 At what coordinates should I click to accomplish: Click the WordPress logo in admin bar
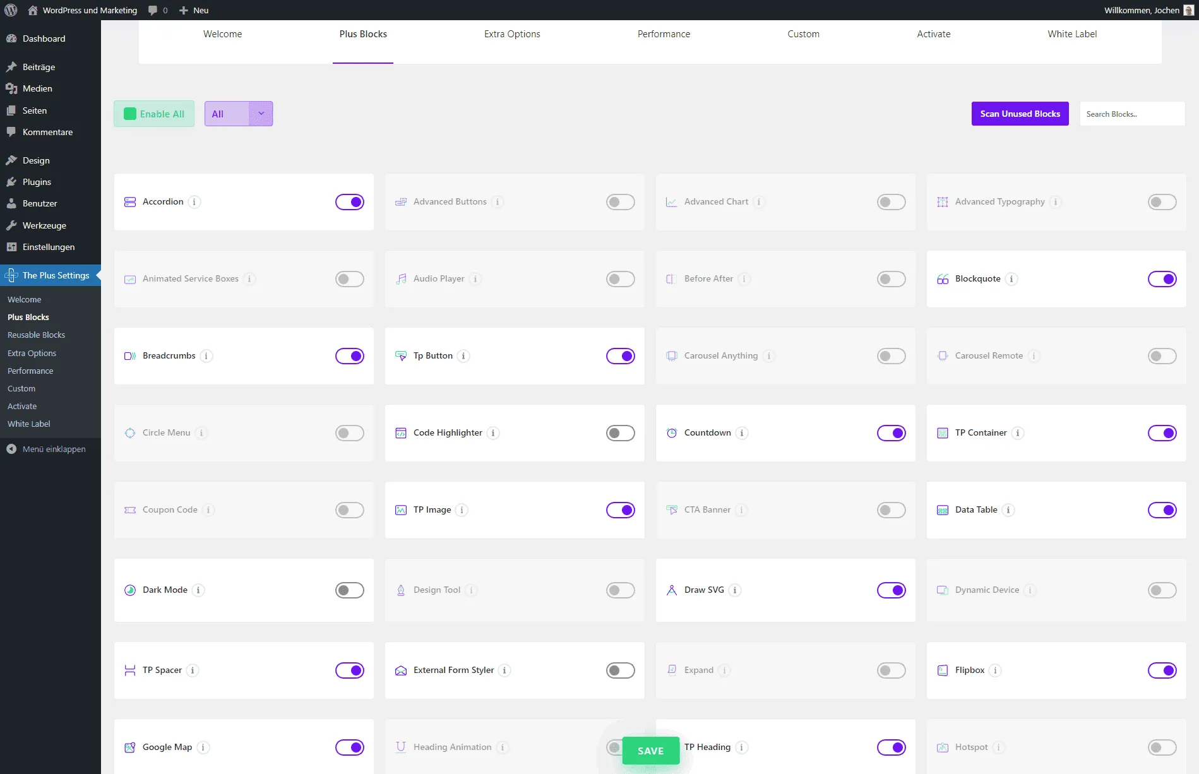11,10
